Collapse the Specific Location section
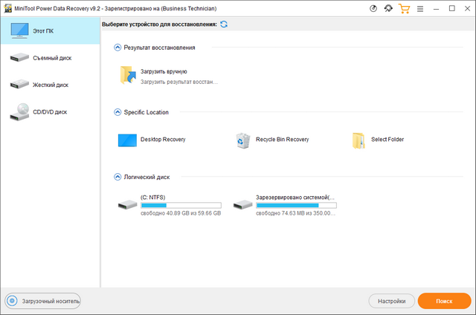 (x=118, y=112)
